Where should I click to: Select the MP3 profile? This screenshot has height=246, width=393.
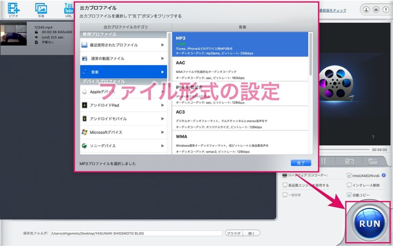[240, 45]
